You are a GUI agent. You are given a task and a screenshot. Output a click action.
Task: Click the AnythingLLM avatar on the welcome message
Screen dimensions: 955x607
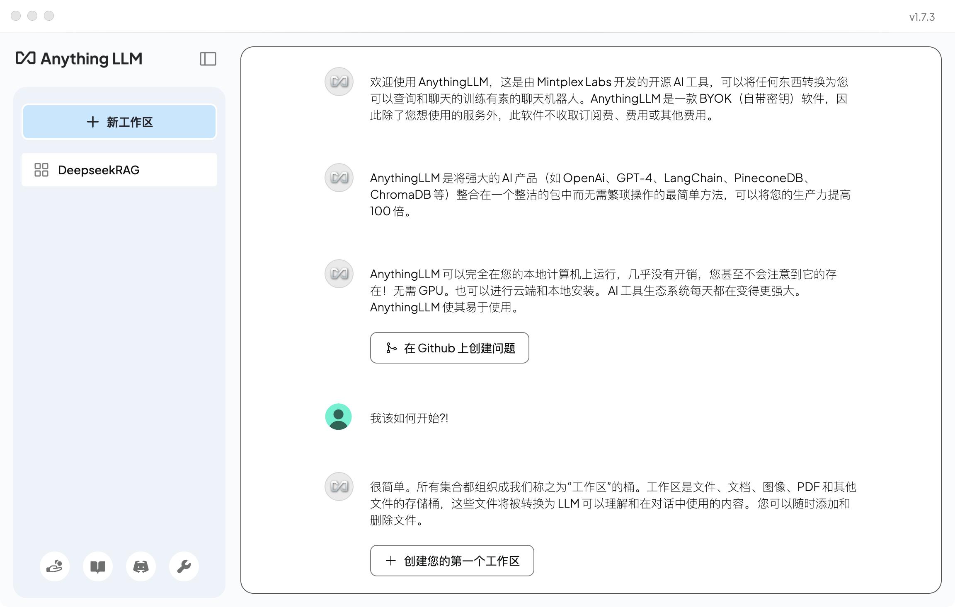[339, 82]
